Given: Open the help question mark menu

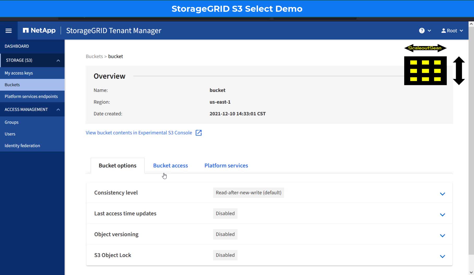Looking at the screenshot, I should tap(425, 31).
